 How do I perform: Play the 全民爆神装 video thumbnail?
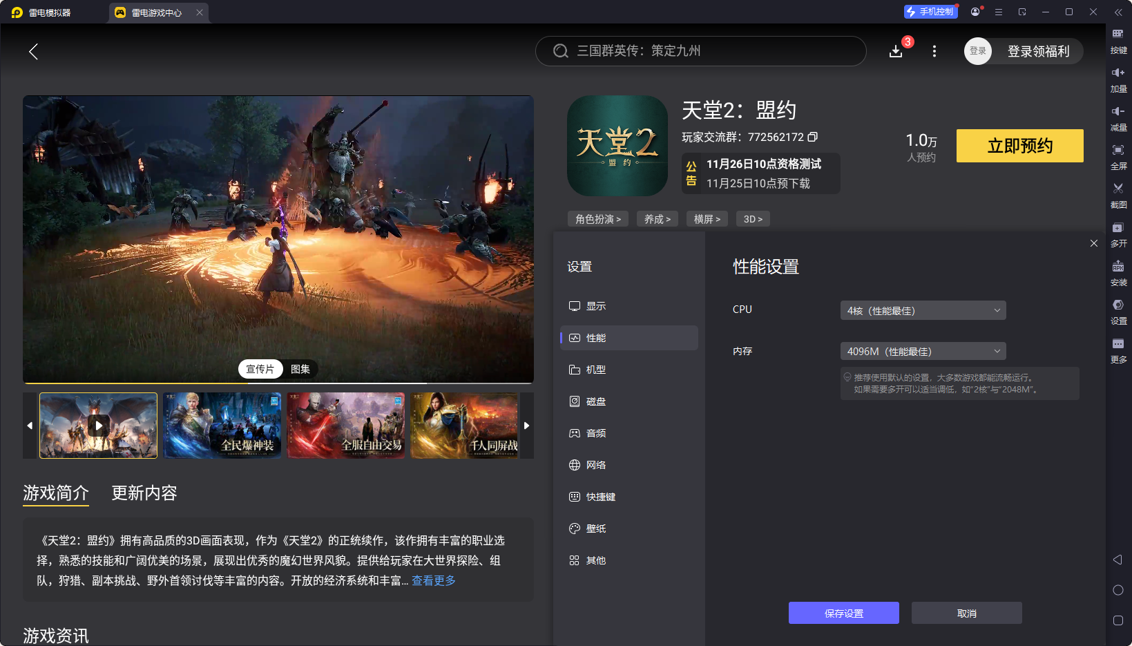[222, 425]
